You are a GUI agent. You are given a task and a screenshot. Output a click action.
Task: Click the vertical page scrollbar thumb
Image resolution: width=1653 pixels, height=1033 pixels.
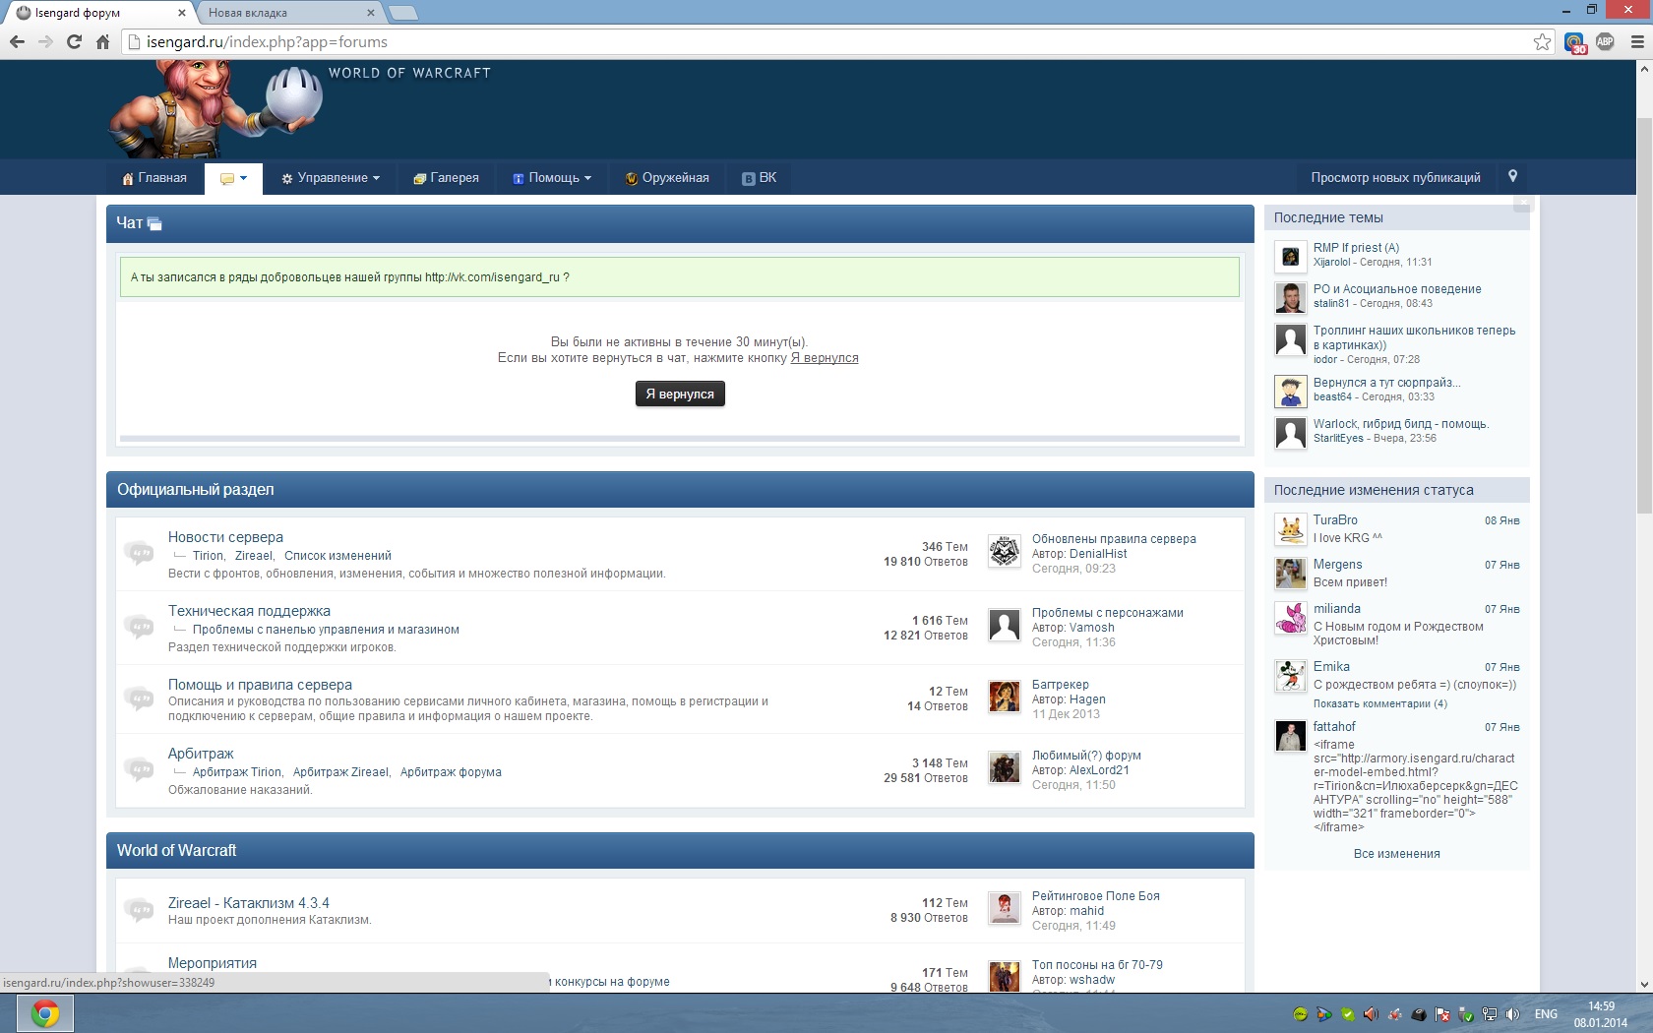1644,315
